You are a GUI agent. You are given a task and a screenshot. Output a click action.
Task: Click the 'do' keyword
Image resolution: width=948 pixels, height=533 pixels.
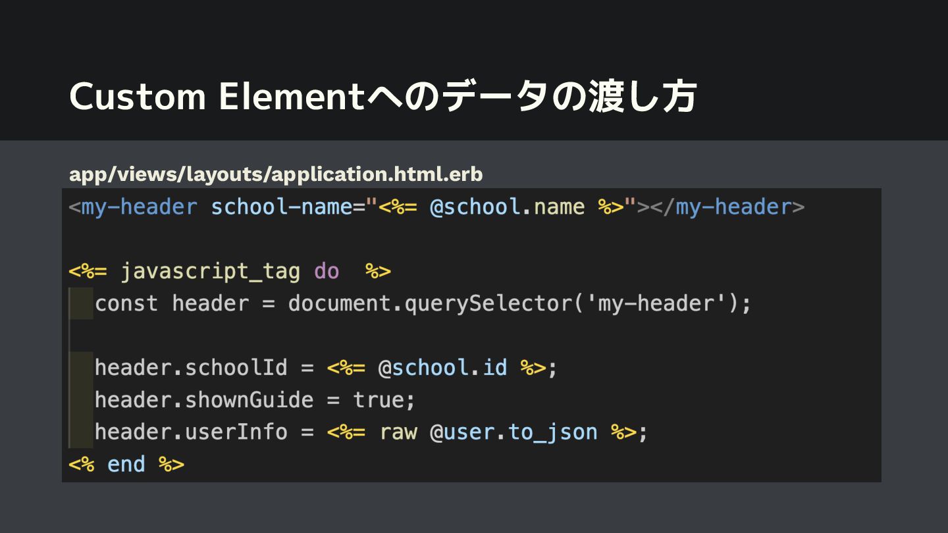click(x=327, y=271)
